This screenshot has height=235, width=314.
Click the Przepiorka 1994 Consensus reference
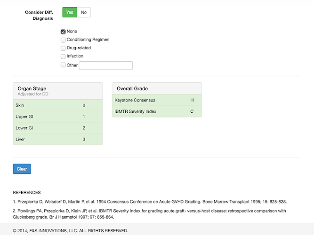[x=149, y=202]
